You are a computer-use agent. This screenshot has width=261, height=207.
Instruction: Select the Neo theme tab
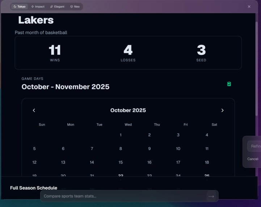pos(75,7)
